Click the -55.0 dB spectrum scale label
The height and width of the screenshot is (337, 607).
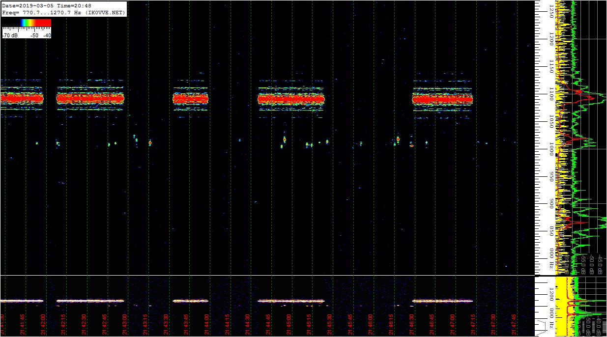click(582, 264)
